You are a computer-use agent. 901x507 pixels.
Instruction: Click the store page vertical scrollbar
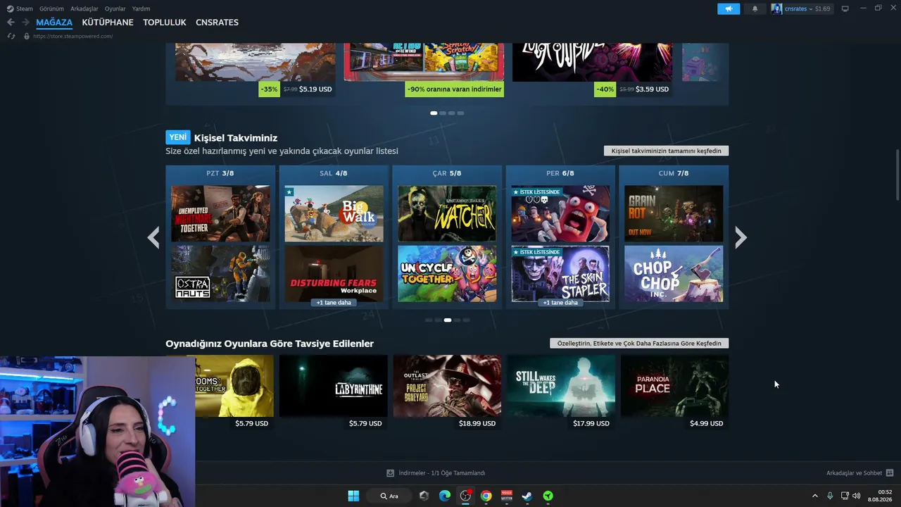(x=897, y=174)
